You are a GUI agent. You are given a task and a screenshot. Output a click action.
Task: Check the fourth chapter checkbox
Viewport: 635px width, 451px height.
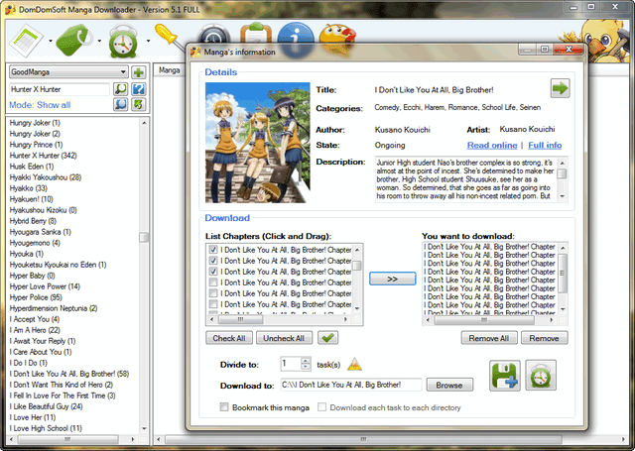(213, 282)
